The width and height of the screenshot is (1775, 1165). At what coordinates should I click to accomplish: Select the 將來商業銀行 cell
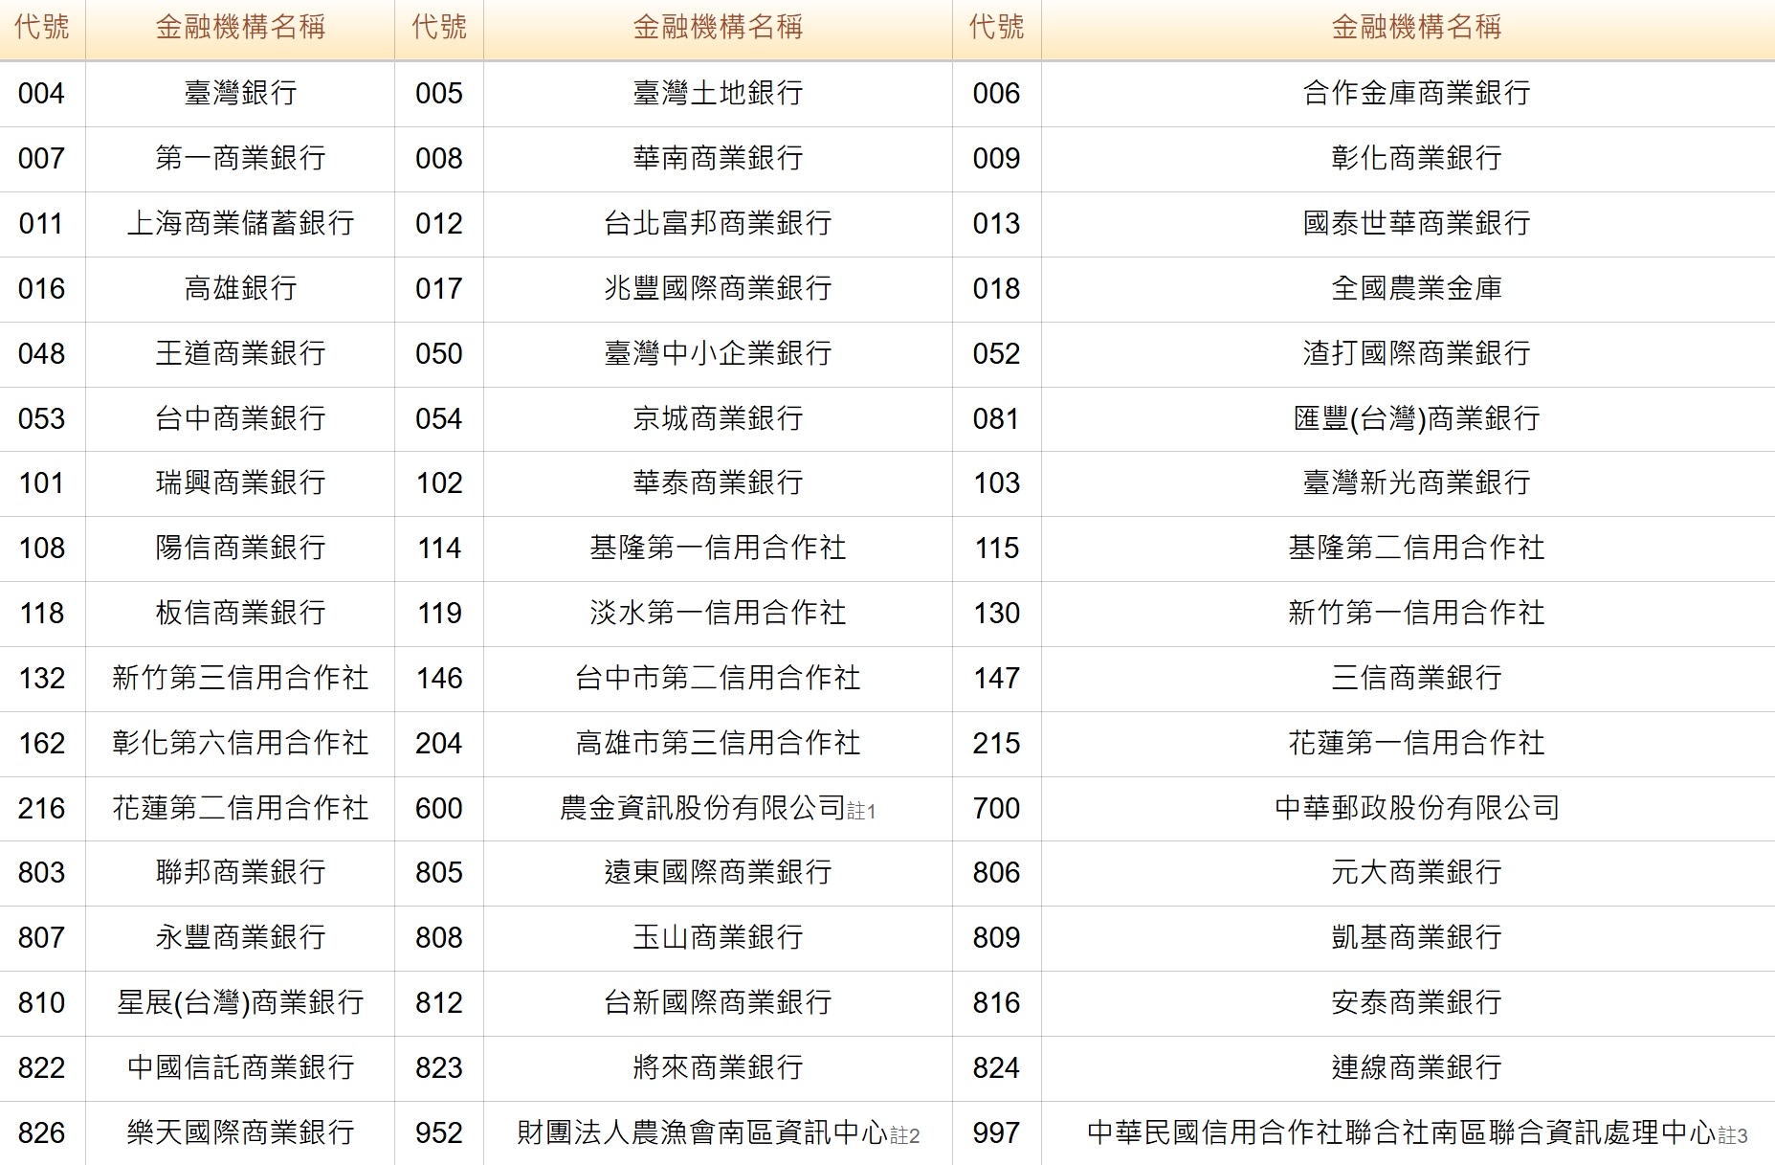point(718,1068)
